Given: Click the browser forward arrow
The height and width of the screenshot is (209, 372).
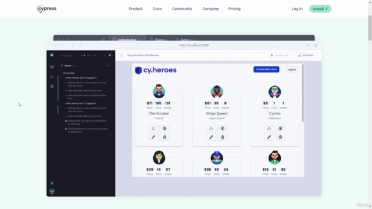Looking at the screenshot, I should 80,45.
